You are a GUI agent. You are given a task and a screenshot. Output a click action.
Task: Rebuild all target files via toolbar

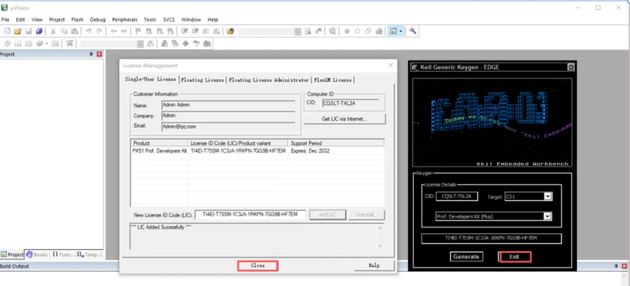click(29, 43)
